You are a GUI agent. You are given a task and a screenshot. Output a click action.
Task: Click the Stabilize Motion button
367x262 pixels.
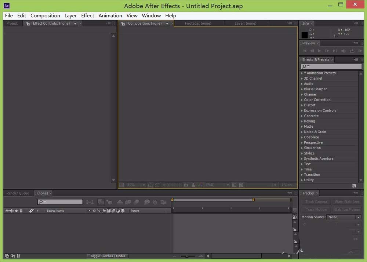(x=347, y=210)
